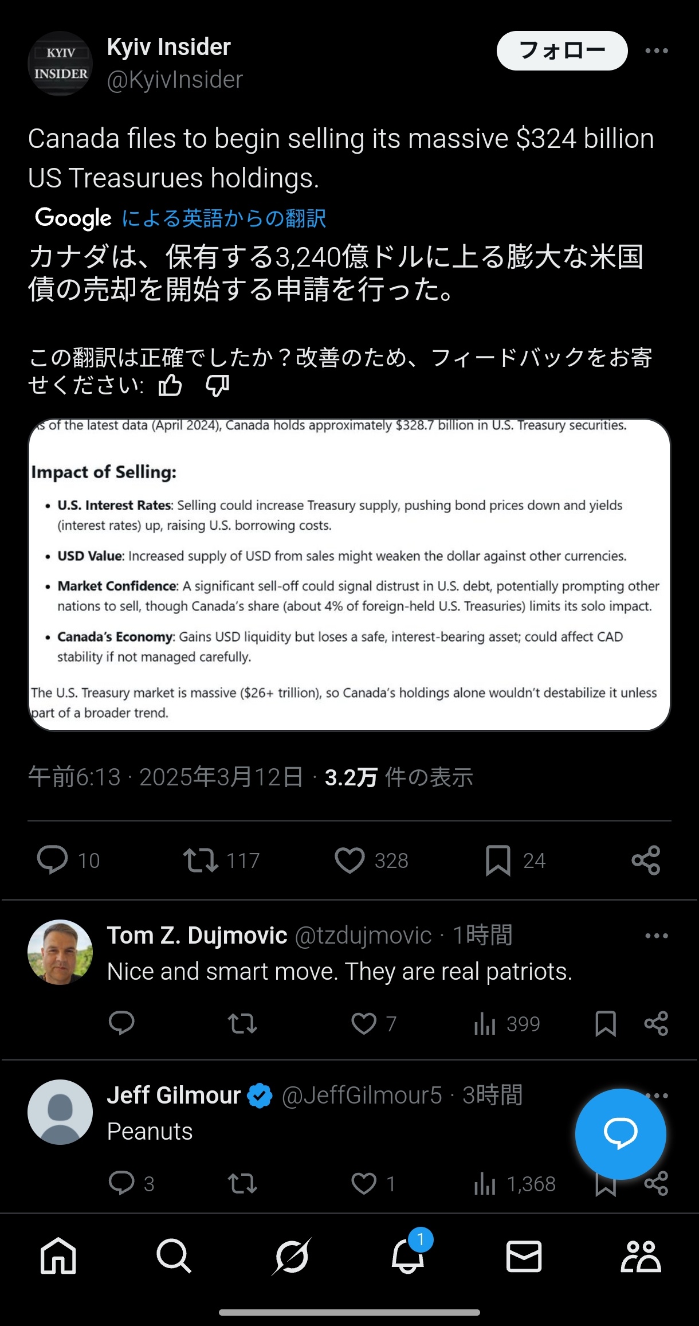Thumbs up the translation feedback
Viewport: 699px width, 1326px height.
[170, 386]
